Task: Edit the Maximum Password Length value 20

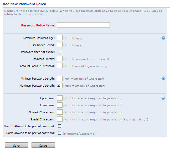Action: 59,86
